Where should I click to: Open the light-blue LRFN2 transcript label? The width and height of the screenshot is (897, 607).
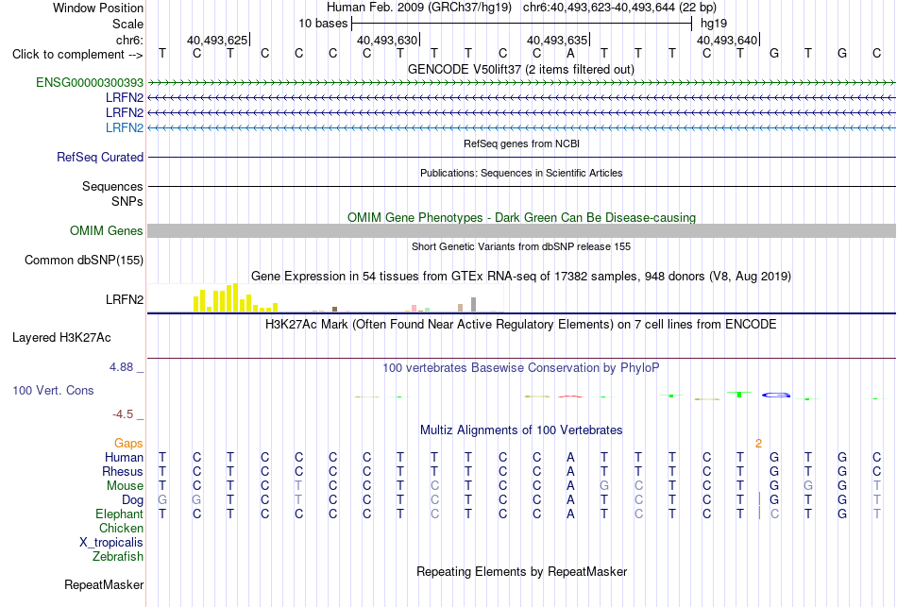click(125, 127)
